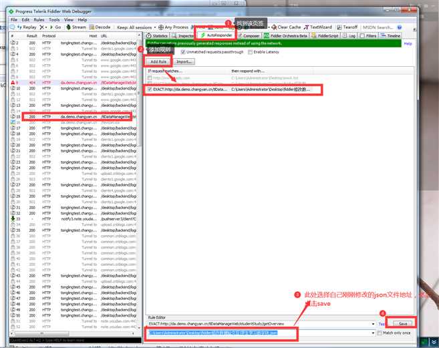
Task: Open the Help menu
Action: click(x=82, y=20)
